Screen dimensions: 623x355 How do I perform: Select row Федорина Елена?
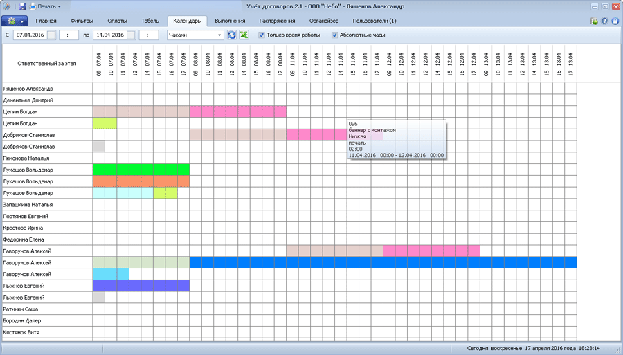point(47,239)
